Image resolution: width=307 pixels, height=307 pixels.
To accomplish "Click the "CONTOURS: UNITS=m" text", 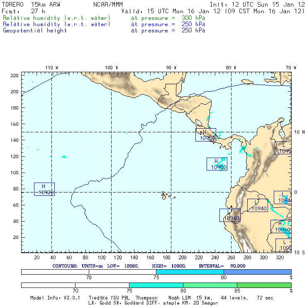I will pyautogui.click(x=78, y=266).
